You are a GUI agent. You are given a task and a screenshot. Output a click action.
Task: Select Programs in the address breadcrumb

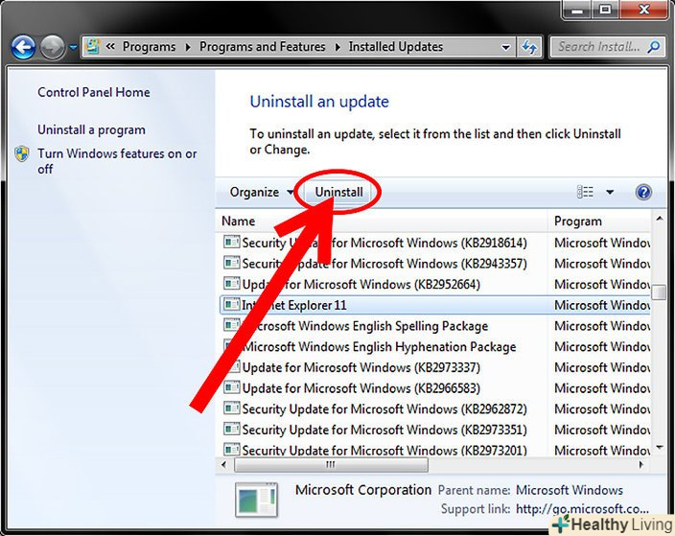(149, 46)
